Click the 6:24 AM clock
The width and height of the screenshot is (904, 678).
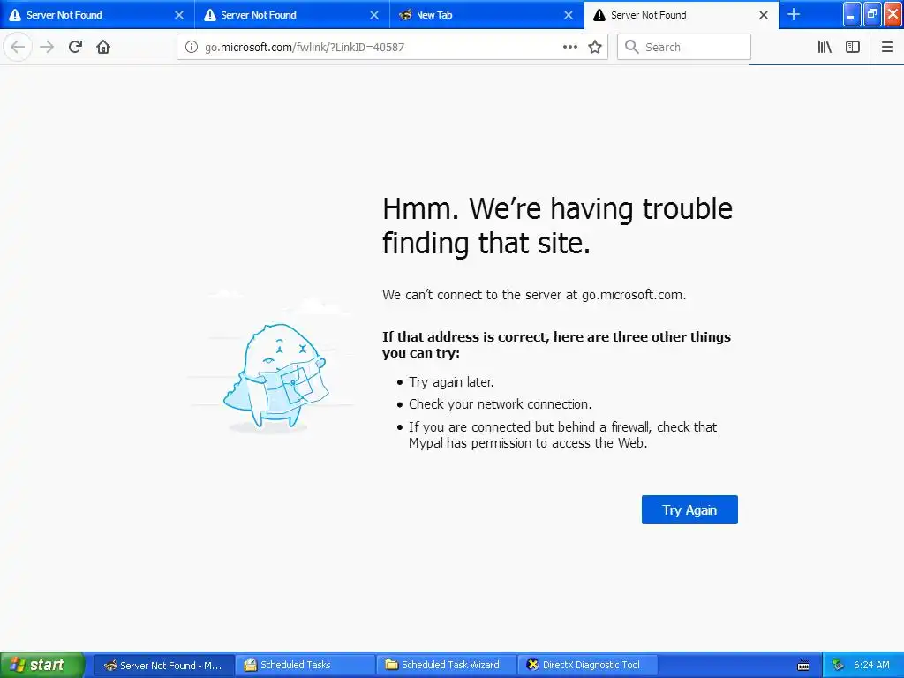tap(871, 666)
